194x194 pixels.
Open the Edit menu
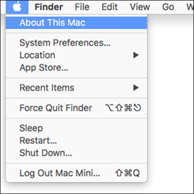[x=110, y=7]
